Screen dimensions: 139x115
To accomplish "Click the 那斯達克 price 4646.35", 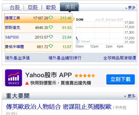I will pyautogui.click(x=42, y=28).
